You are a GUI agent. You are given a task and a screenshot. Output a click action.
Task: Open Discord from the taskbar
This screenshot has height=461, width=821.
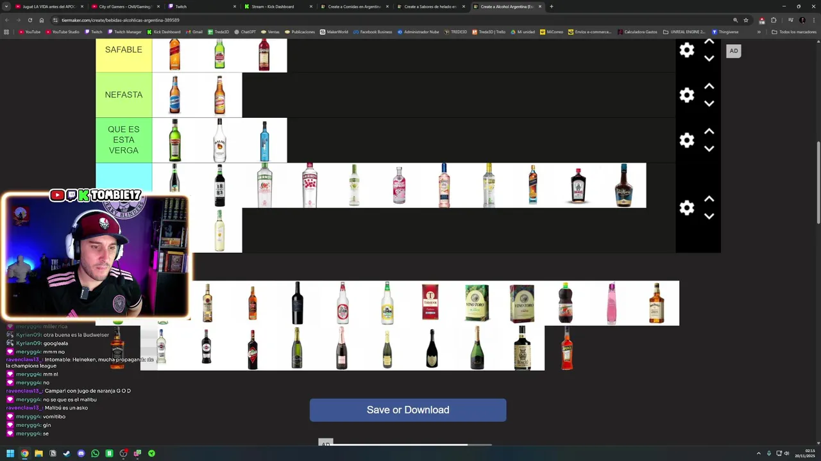(81, 453)
